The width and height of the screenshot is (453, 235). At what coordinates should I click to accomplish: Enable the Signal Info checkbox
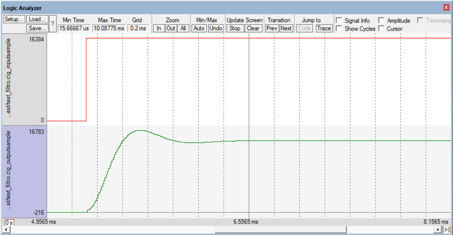(339, 21)
